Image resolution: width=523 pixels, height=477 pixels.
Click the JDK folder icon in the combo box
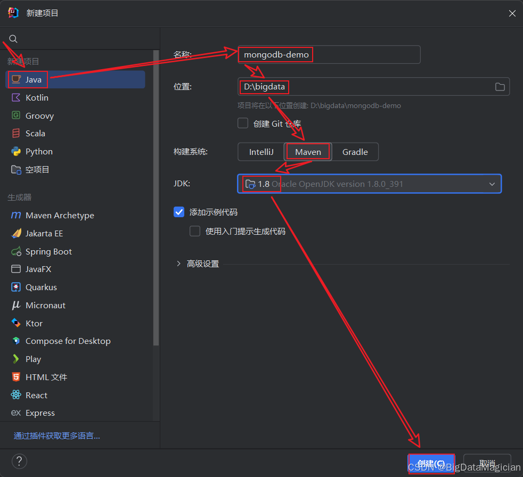[x=250, y=184]
